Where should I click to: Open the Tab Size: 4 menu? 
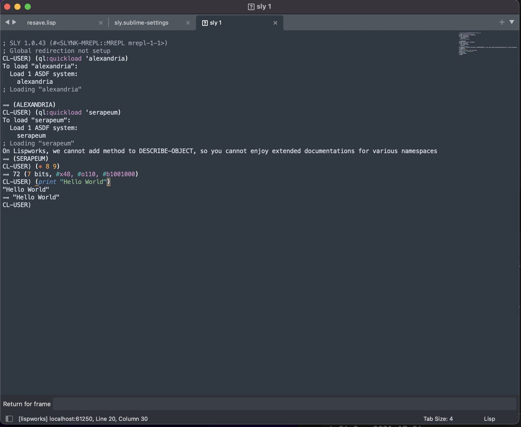click(x=438, y=419)
